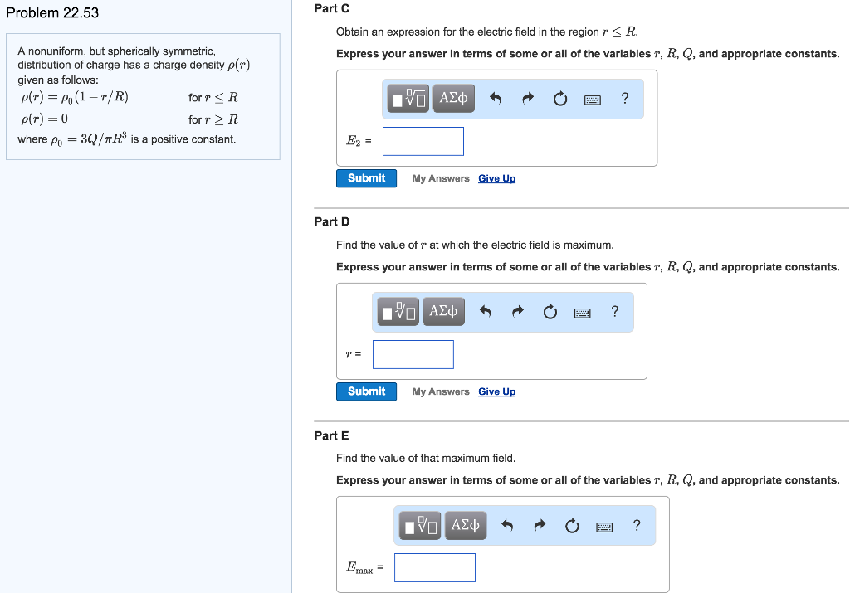This screenshot has height=593, width=850.
Task: Redo edit in Part C toolbar
Action: (527, 98)
